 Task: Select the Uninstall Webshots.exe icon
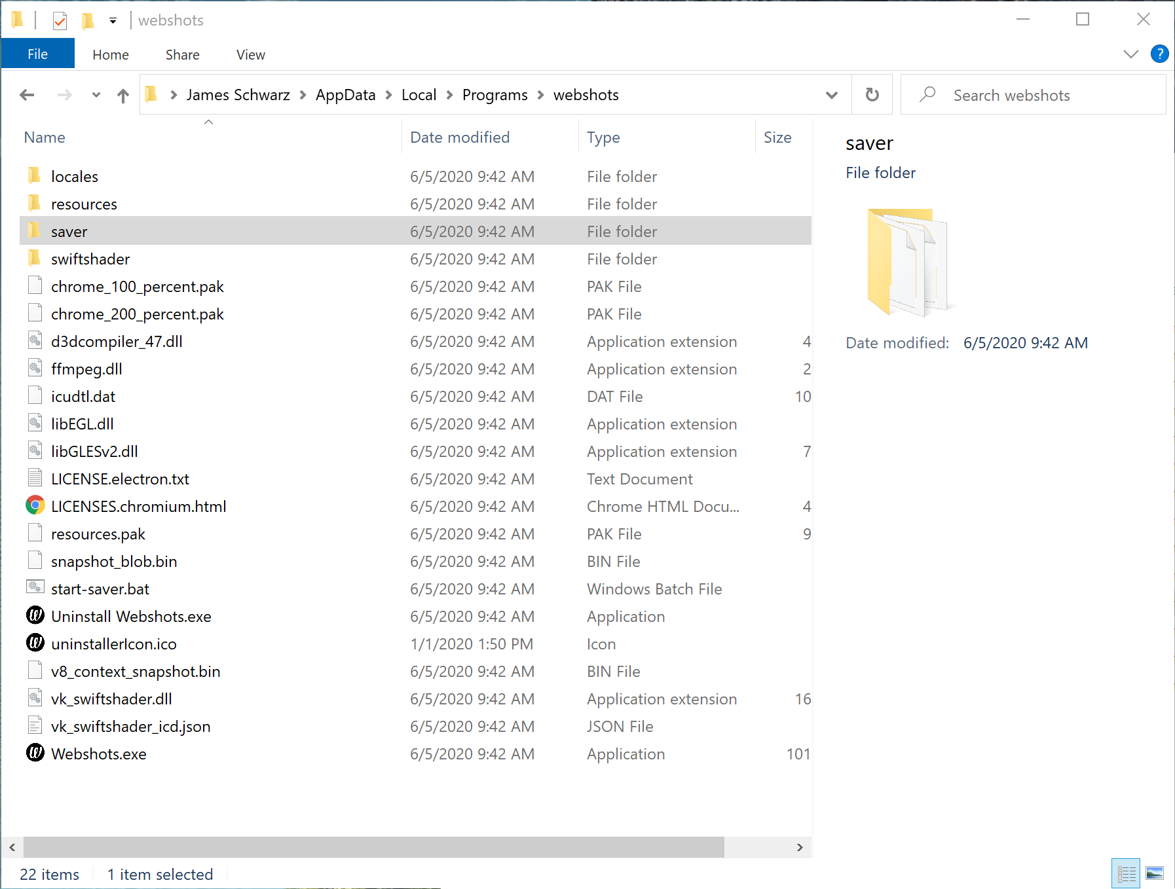pyautogui.click(x=35, y=616)
